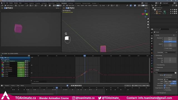The image size is (178, 100).
Task: Select the 16 color depth button
Action: pyautogui.click(x=173, y=83)
